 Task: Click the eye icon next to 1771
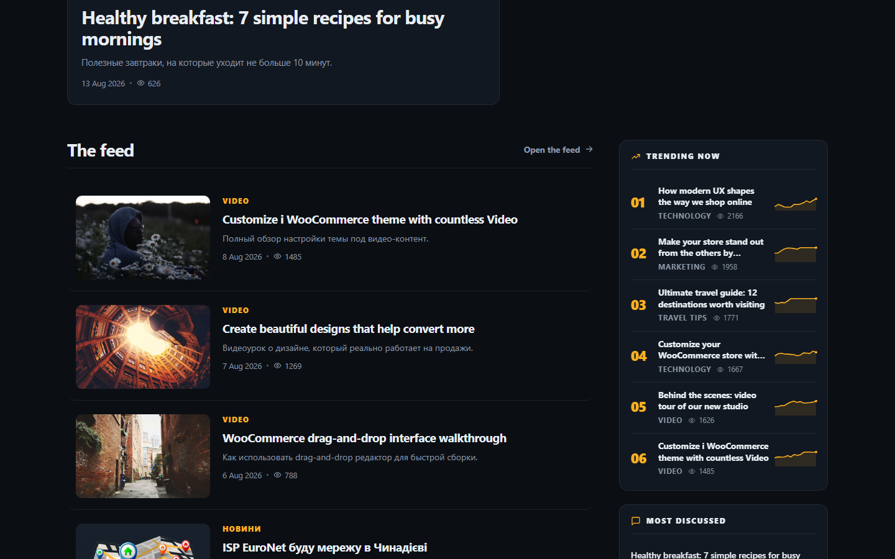(717, 318)
